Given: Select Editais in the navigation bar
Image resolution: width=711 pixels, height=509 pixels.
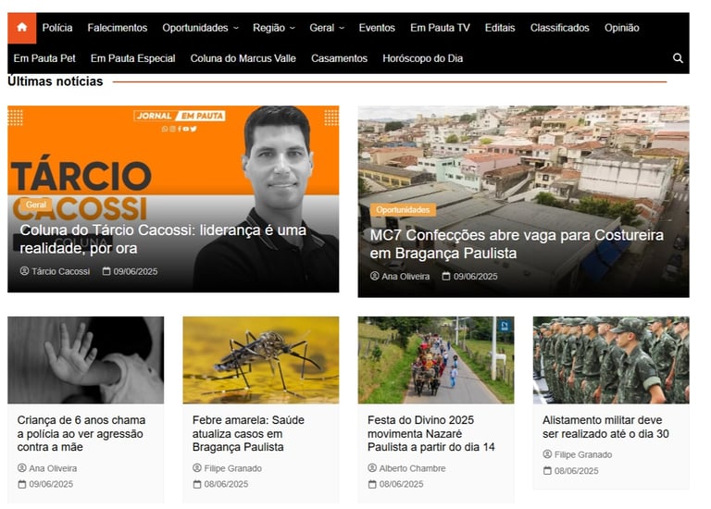Looking at the screenshot, I should pos(500,28).
